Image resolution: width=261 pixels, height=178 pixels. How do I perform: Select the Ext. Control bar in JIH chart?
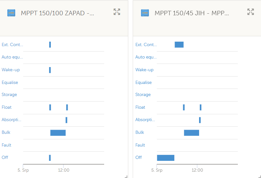point(179,45)
